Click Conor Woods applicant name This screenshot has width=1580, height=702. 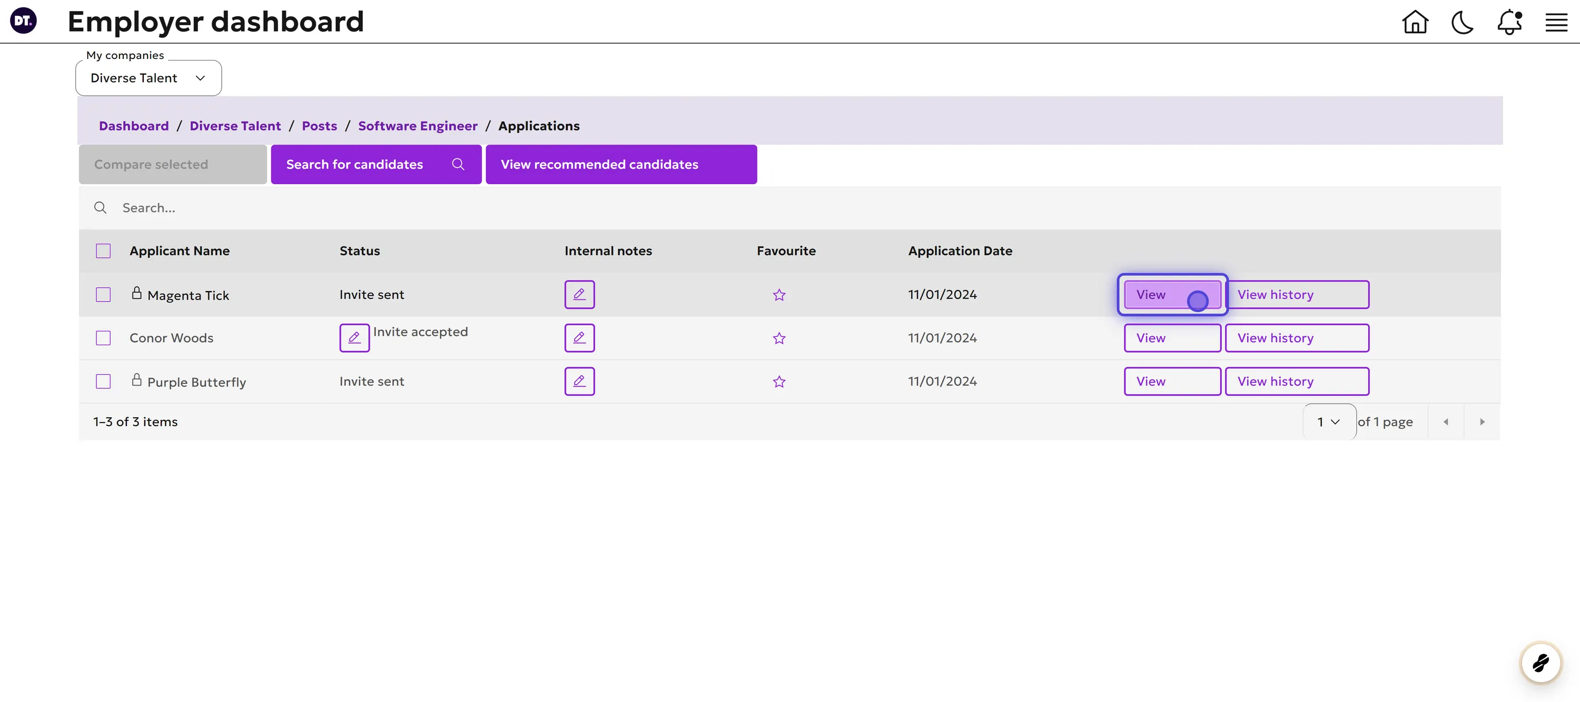[x=171, y=338]
